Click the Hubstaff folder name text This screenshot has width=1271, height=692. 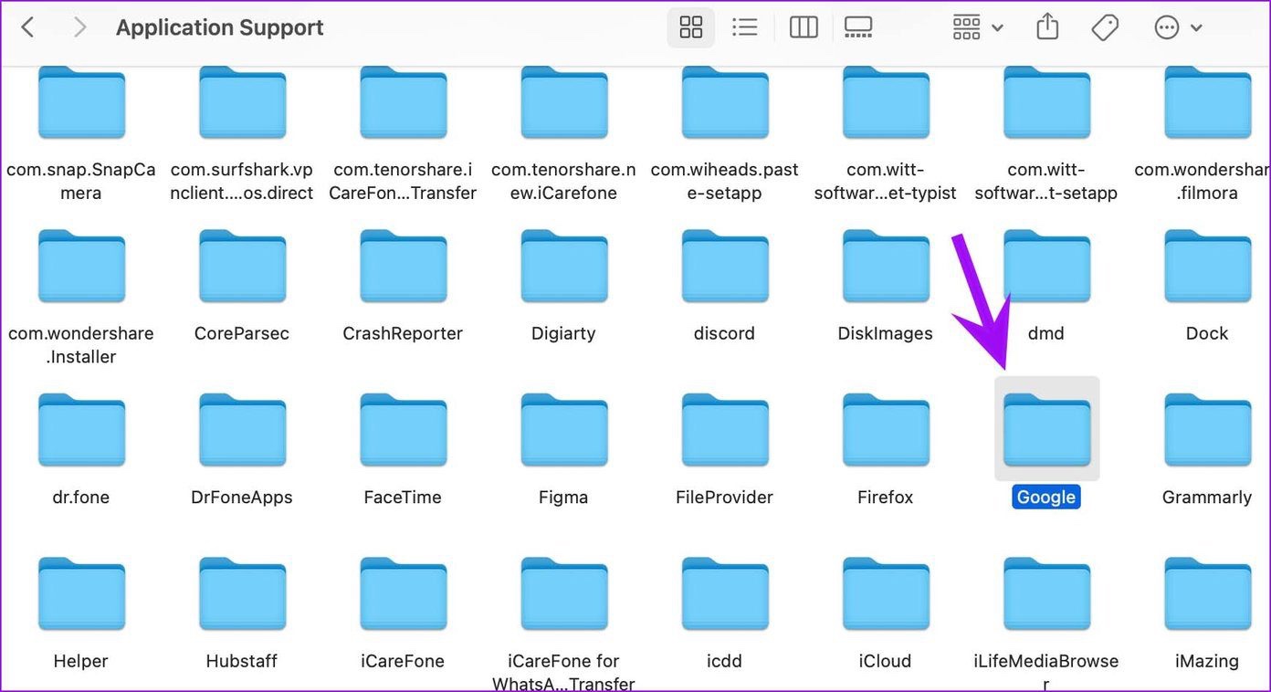242,661
